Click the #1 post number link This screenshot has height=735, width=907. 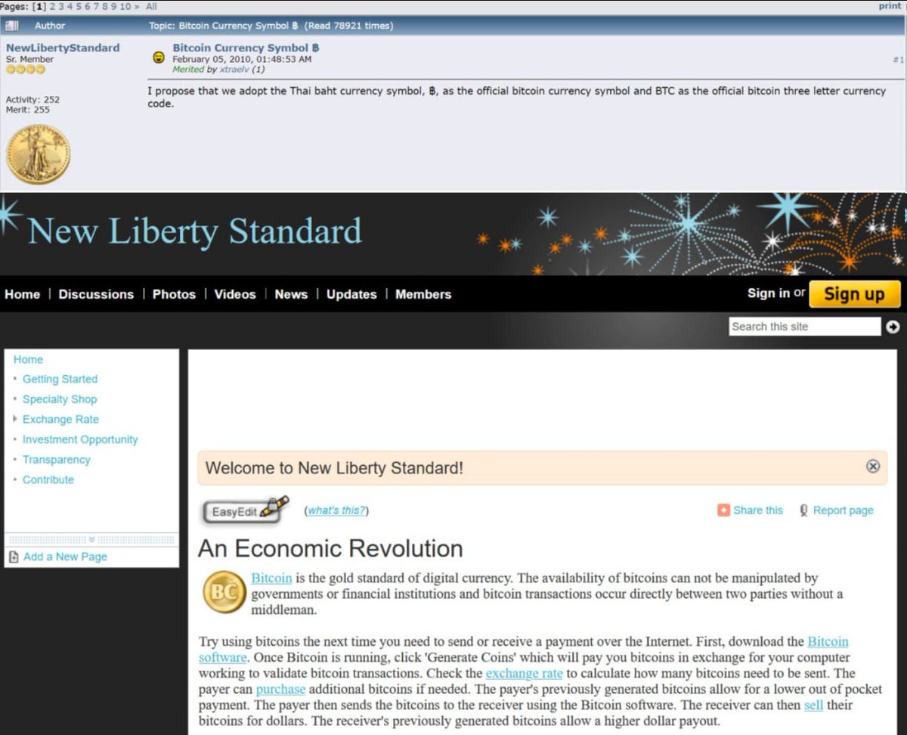pyautogui.click(x=898, y=59)
